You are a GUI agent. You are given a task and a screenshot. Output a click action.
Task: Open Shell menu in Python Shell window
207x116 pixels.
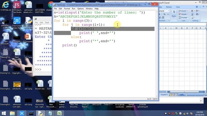click(47, 23)
